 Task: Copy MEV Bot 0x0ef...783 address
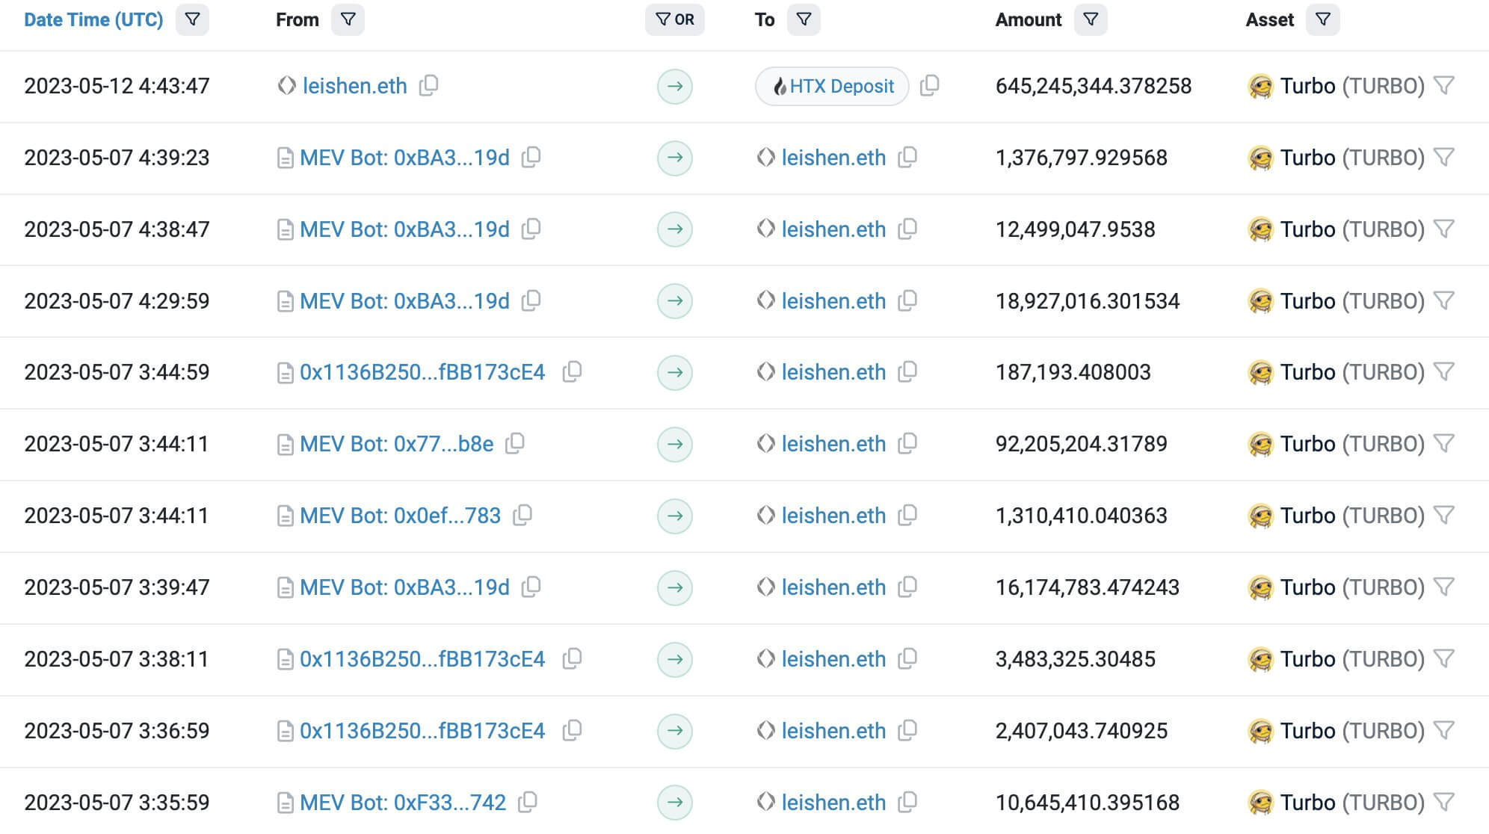click(x=522, y=516)
